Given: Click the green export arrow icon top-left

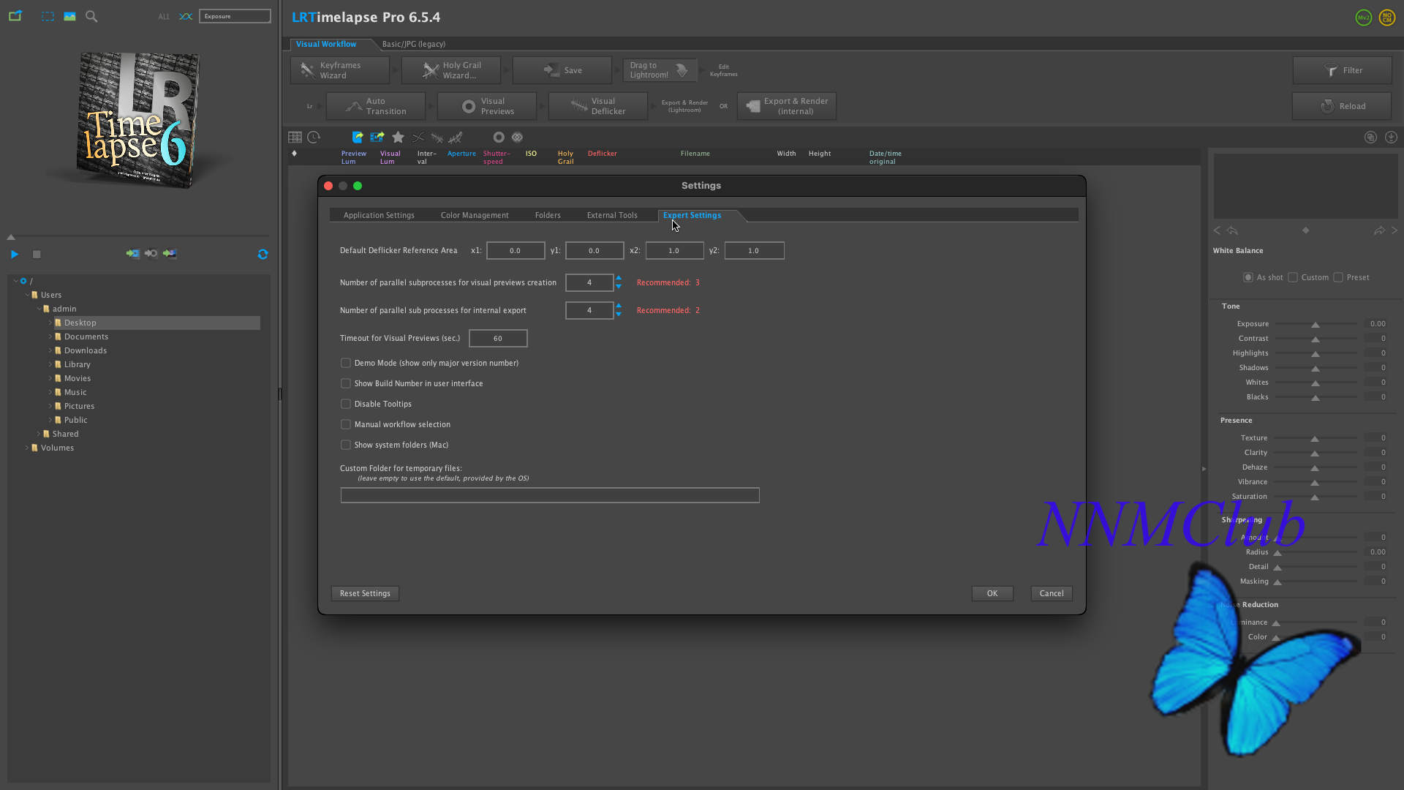Looking at the screenshot, I should coord(15,16).
